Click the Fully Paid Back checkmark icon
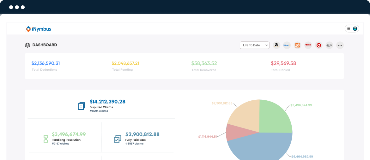Image resolution: width=370 pixels, height=160 pixels. [x=117, y=139]
